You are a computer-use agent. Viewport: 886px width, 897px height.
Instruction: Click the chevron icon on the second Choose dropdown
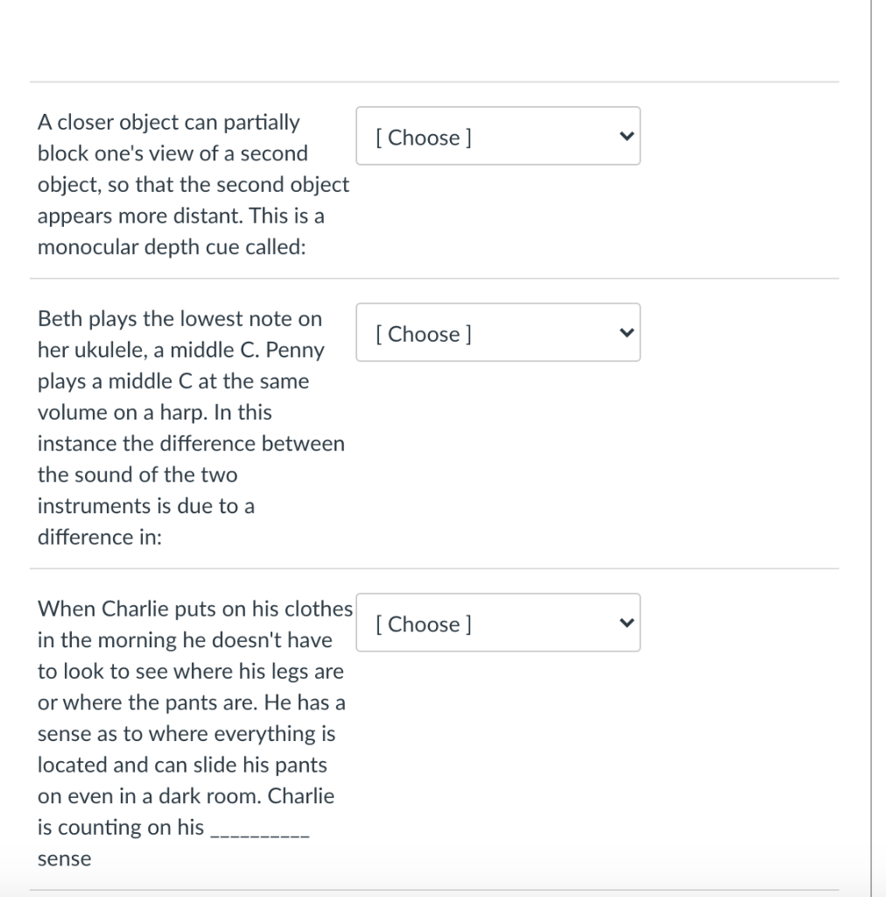(627, 332)
